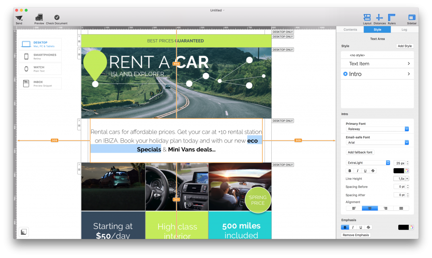This screenshot has width=432, height=258.
Task: Toggle Italic in Intro font section
Action: coord(357,171)
